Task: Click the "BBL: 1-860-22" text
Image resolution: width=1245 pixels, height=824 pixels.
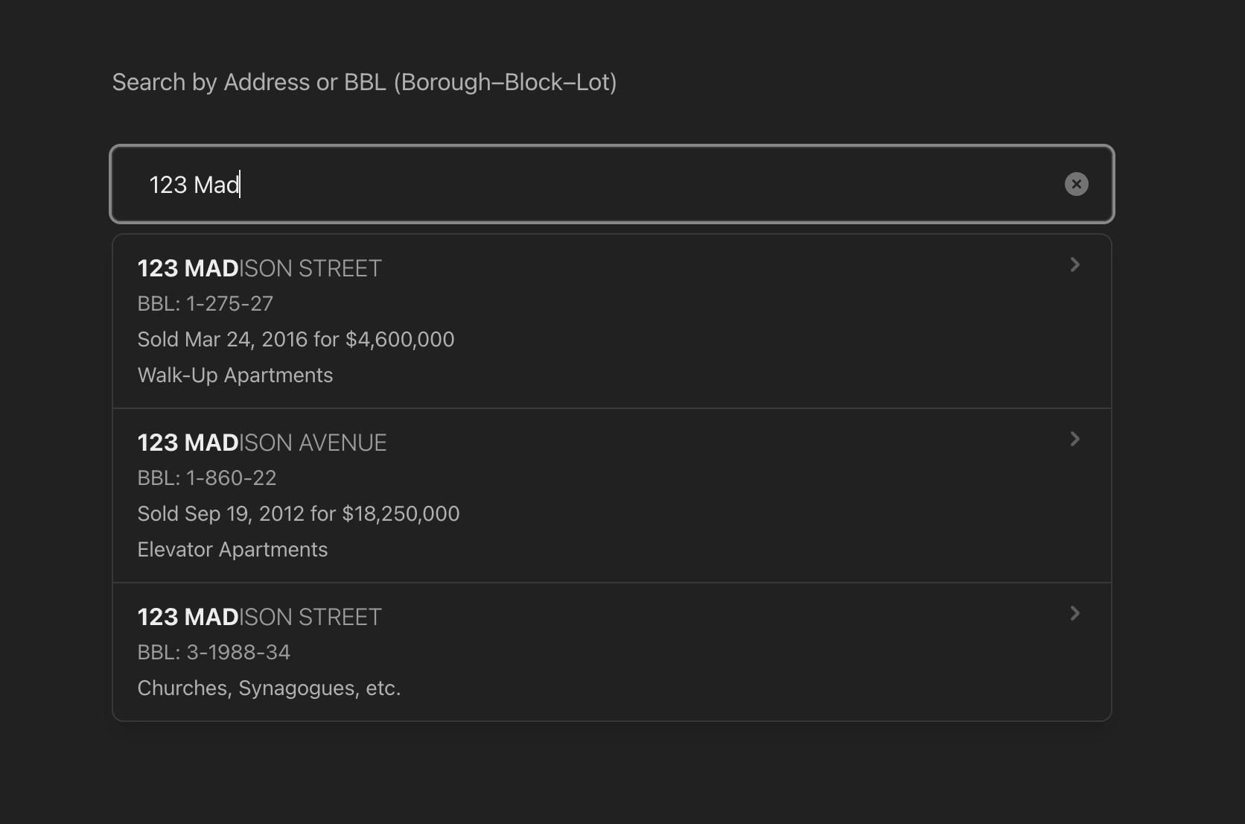Action: pyautogui.click(x=206, y=478)
